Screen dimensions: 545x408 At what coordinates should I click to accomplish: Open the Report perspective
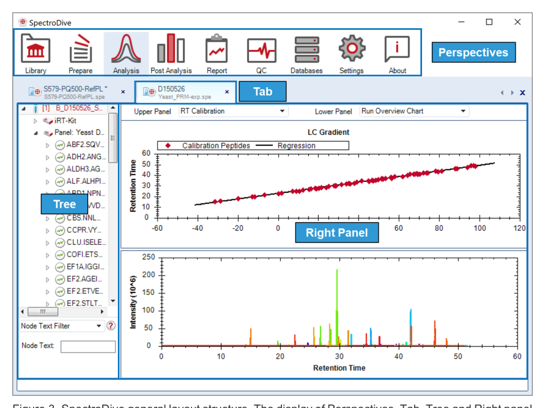tap(217, 53)
